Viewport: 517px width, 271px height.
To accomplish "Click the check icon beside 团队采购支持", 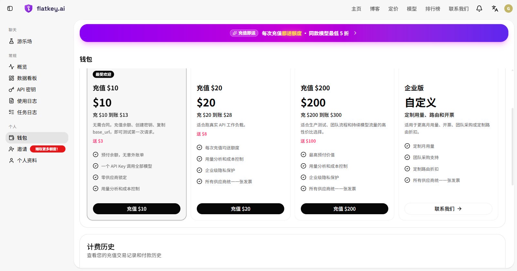I will click(x=407, y=157).
